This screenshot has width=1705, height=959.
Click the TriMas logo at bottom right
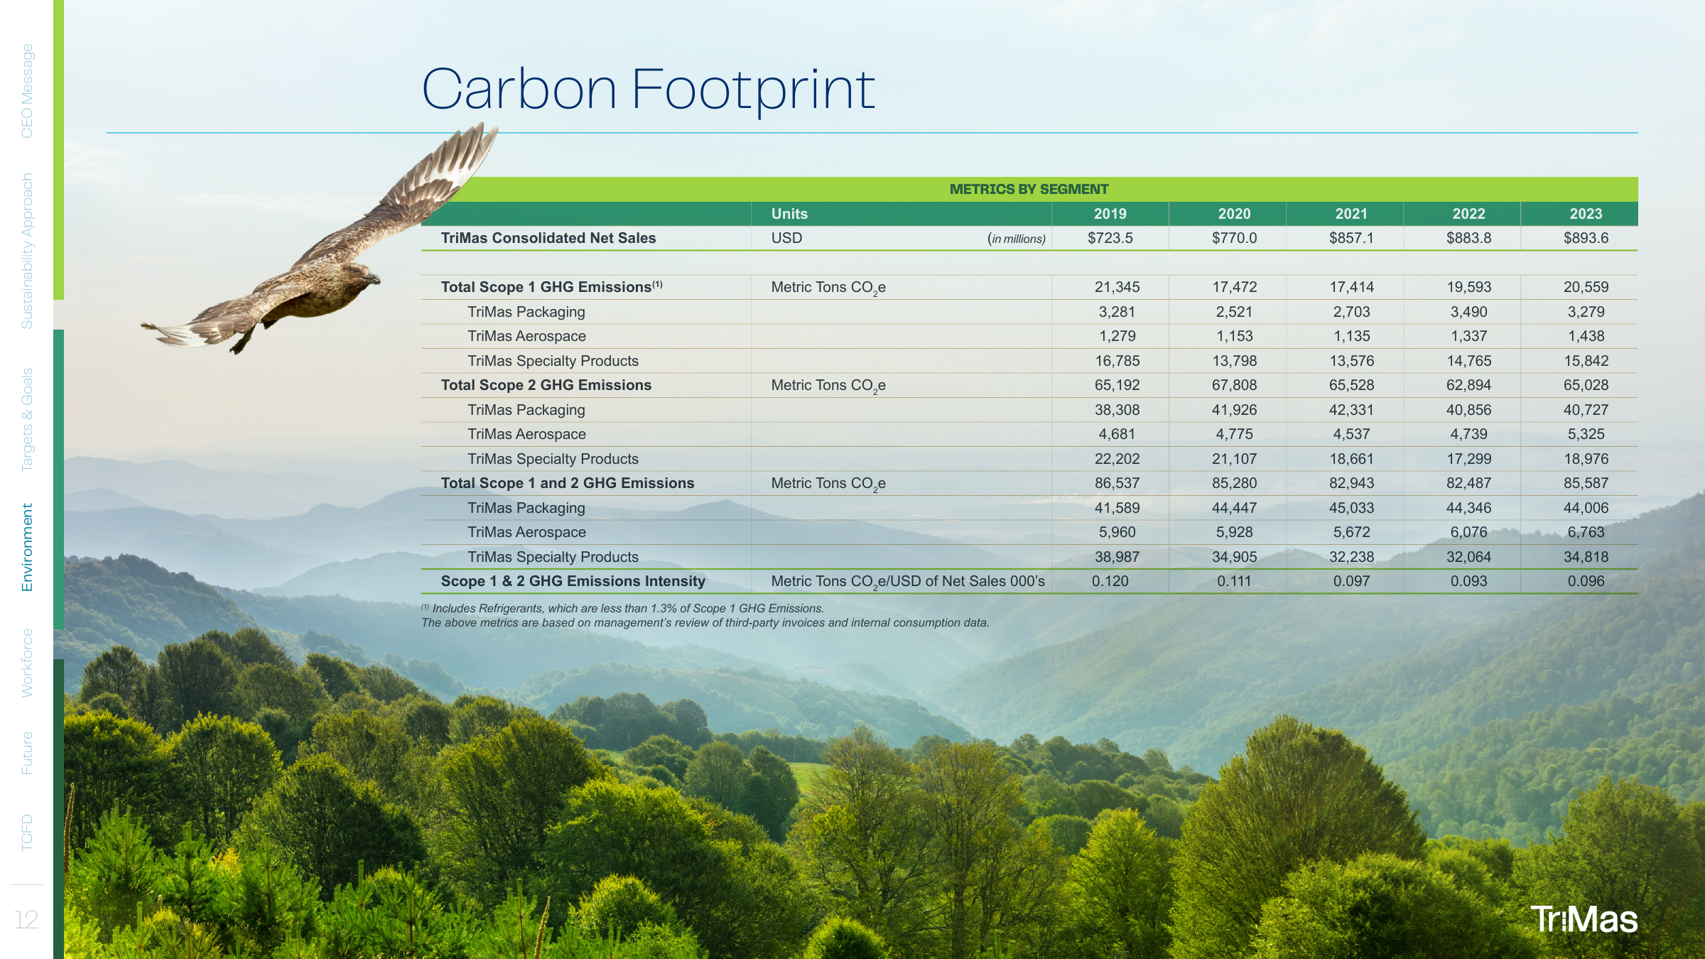[x=1584, y=919]
